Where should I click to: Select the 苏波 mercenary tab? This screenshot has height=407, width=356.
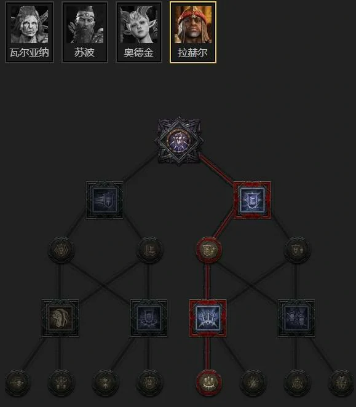point(85,32)
